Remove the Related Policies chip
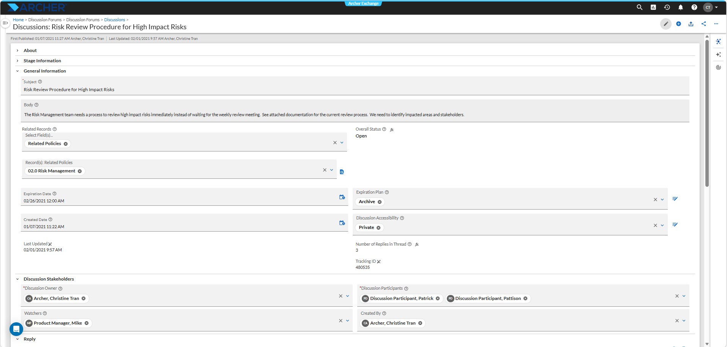The image size is (727, 347). [x=66, y=144]
